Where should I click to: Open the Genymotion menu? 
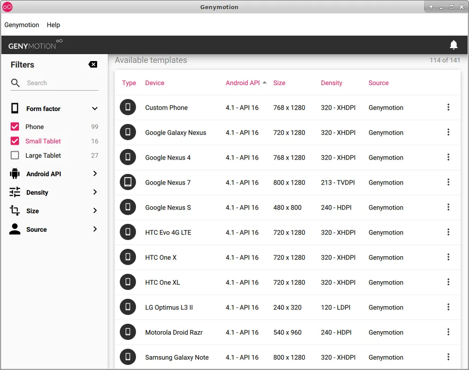pyautogui.click(x=22, y=25)
